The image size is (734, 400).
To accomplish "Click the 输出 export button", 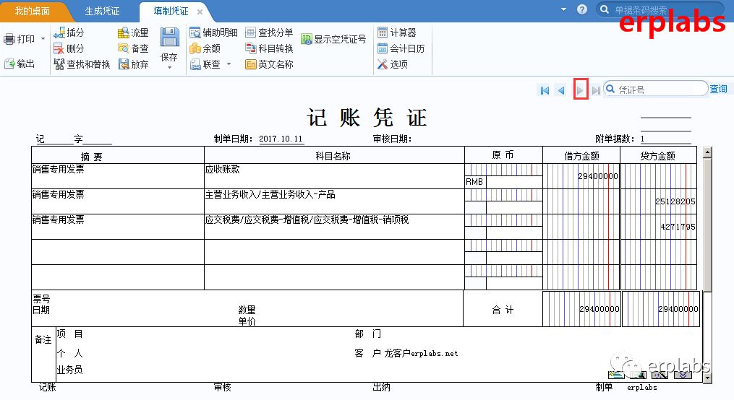I will pos(20,64).
